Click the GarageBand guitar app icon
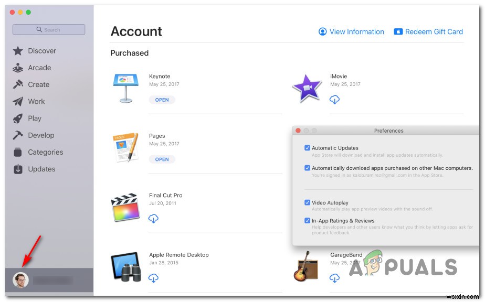 point(305,266)
